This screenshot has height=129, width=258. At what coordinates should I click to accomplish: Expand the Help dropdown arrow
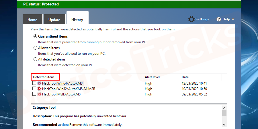[x=233, y=19]
